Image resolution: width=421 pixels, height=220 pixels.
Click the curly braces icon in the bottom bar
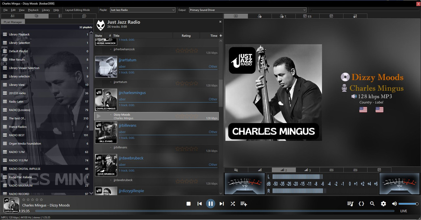tap(361, 204)
